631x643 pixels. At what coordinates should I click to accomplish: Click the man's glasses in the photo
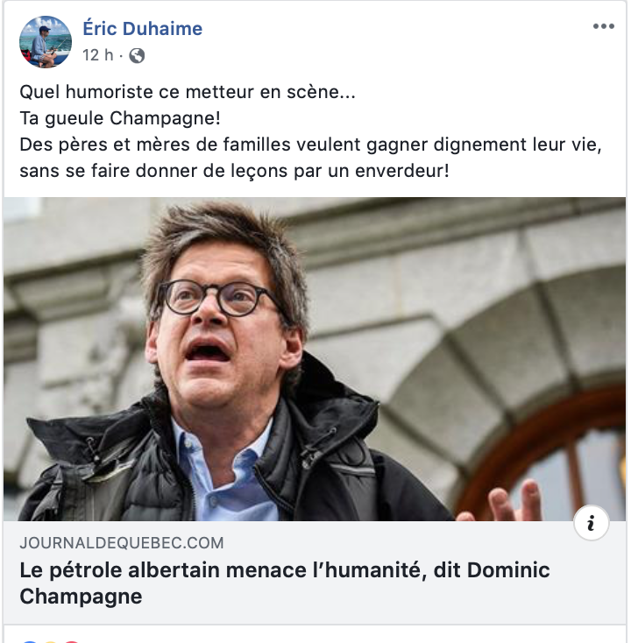[216, 298]
